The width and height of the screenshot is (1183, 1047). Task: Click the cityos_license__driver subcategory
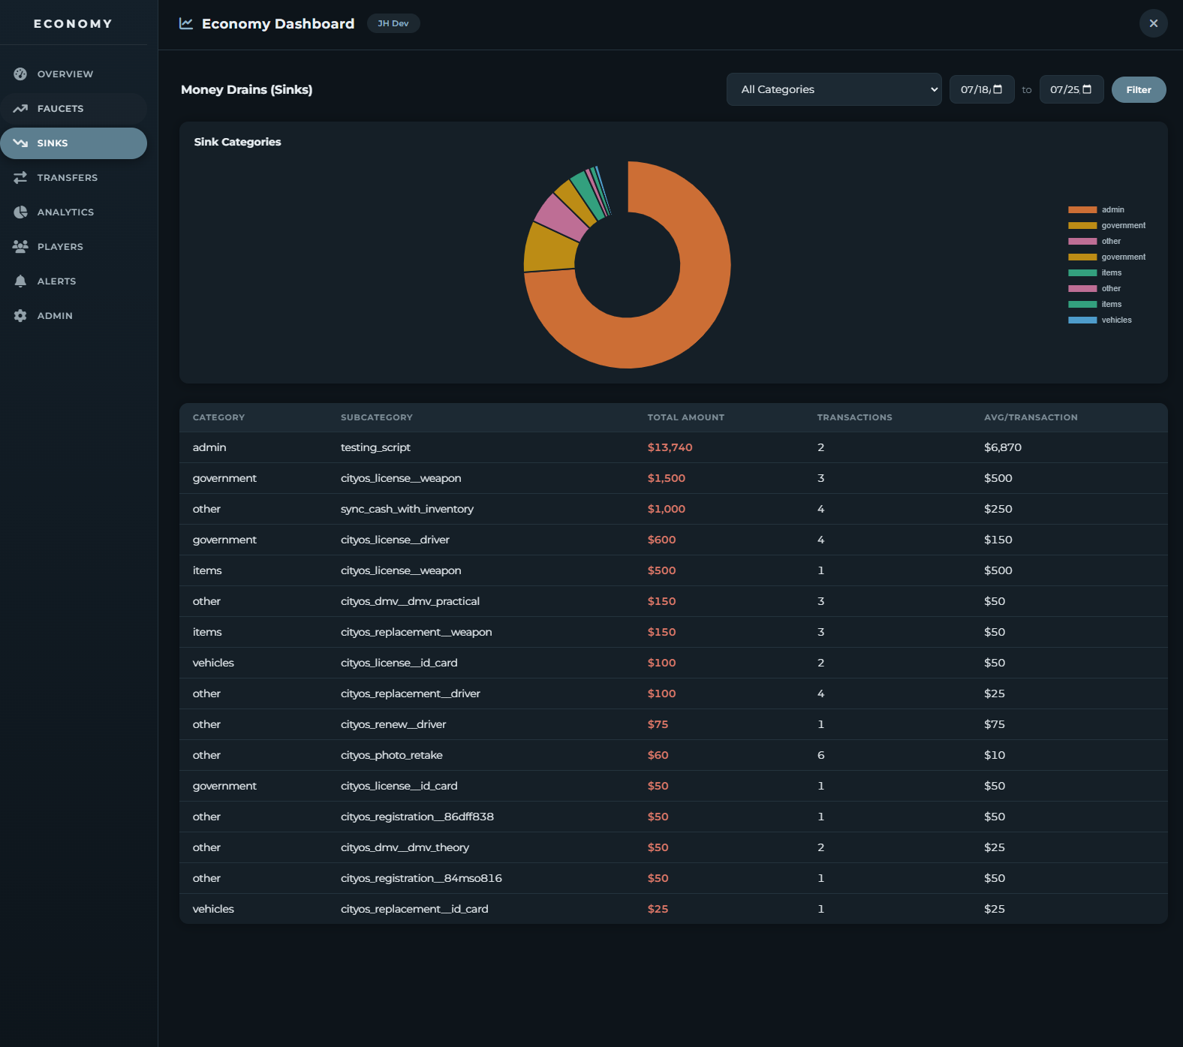395,540
